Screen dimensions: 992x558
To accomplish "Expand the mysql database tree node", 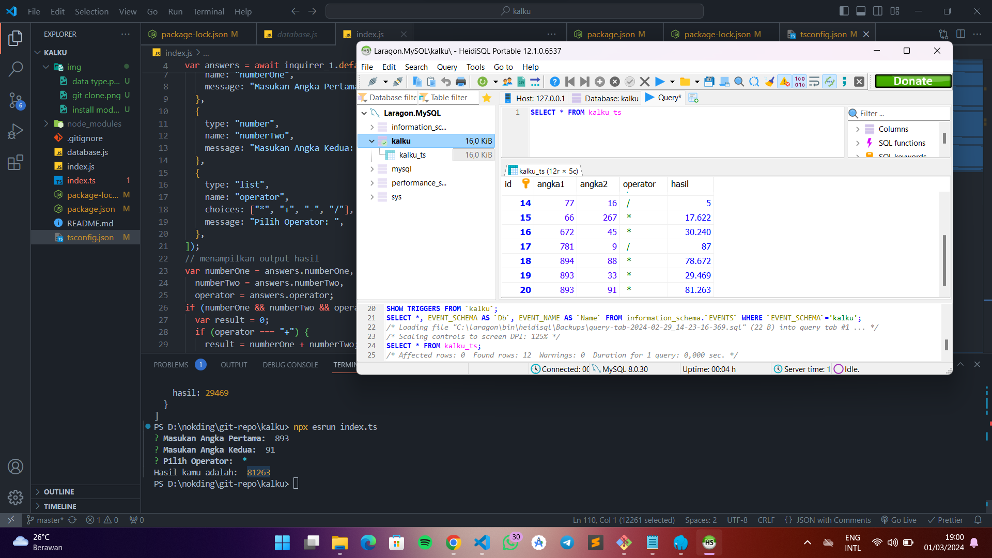I will [371, 169].
